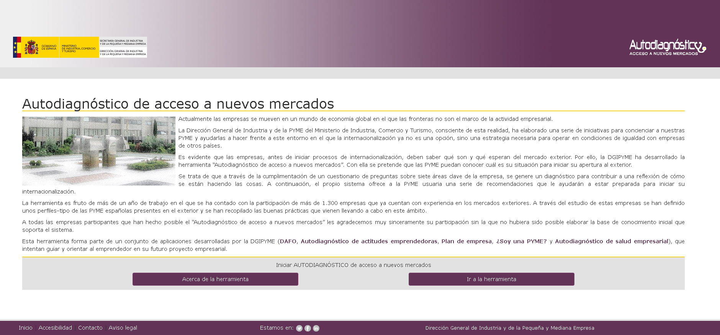720x335 pixels.
Task: Open the DAFO link
Action: click(288, 241)
